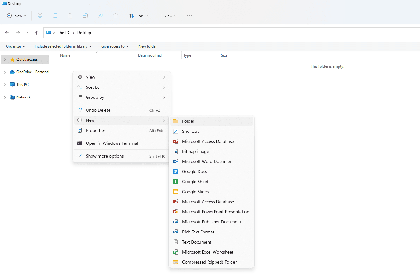
Task: Open the Sort dropdown in the toolbar
Action: tap(138, 16)
